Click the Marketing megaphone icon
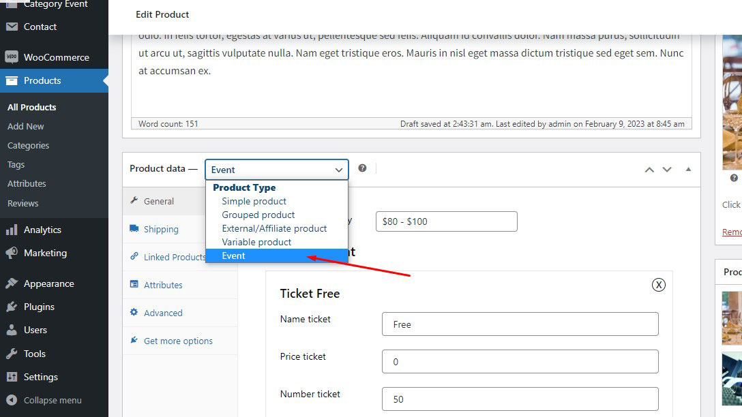This screenshot has width=742, height=417. pyautogui.click(x=12, y=253)
